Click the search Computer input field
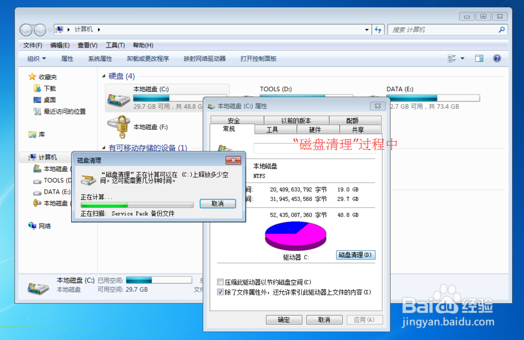Viewport: 524px width, 340px height. tap(444, 29)
